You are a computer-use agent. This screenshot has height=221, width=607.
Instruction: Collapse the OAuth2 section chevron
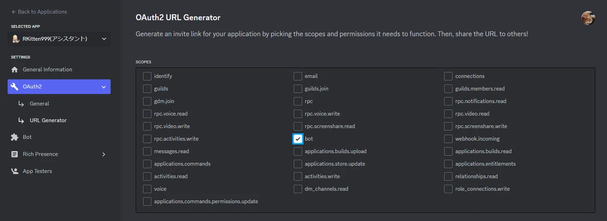tap(104, 87)
